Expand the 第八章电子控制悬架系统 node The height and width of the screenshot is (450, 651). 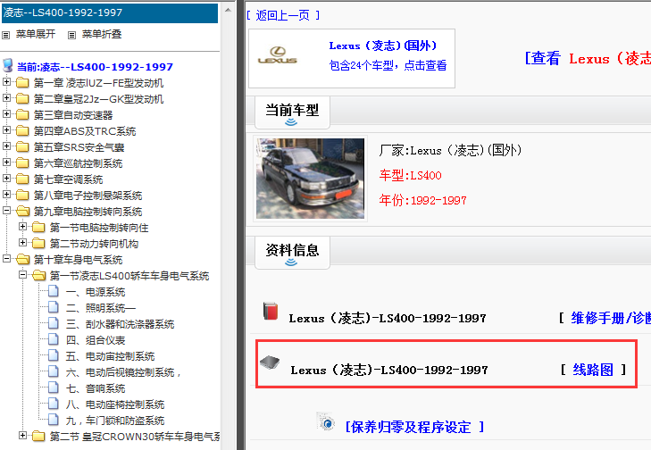pyautogui.click(x=6, y=195)
